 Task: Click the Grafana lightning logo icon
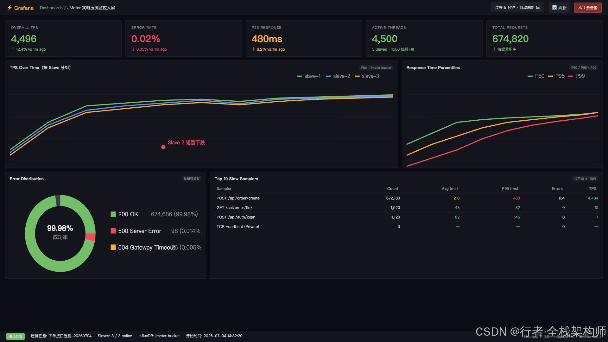[9, 8]
